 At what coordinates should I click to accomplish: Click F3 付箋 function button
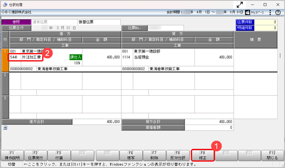coord(59,156)
